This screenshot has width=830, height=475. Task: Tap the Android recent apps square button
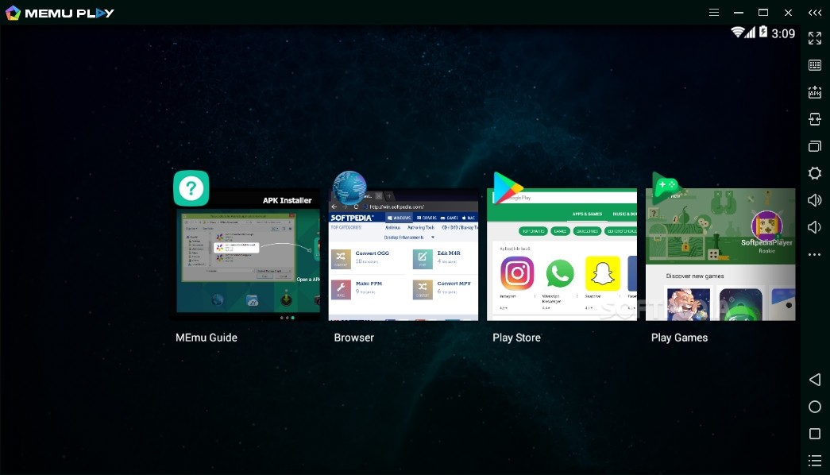[x=815, y=434]
